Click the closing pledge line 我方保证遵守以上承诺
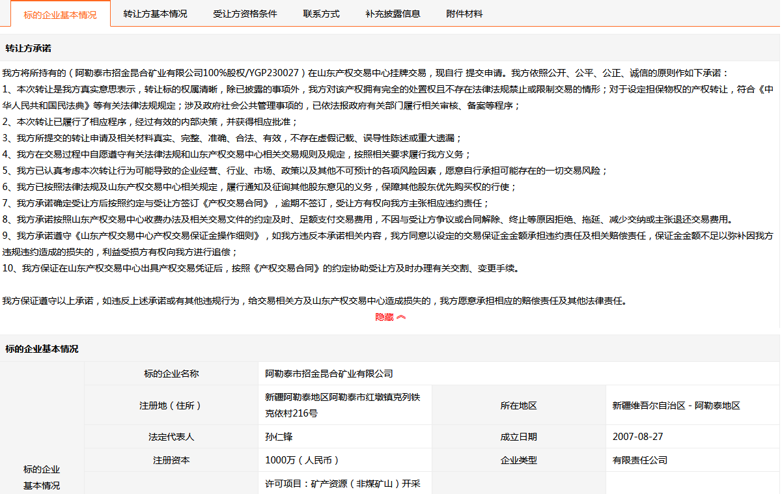The width and height of the screenshot is (782, 494). click(314, 301)
